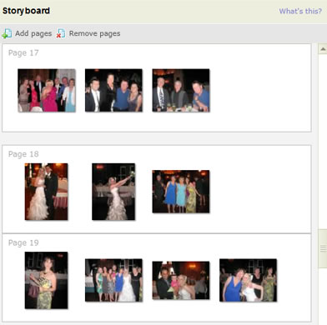Select Page 17 group photo with pink dress

[x=47, y=91]
